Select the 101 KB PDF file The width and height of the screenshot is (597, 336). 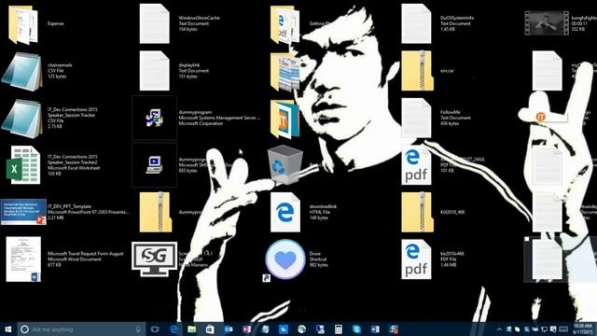(x=416, y=165)
